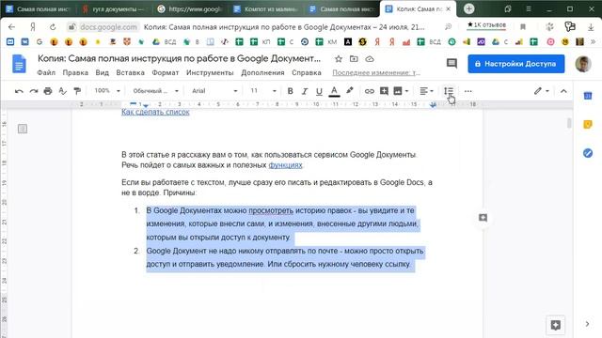Open the editing mode pencil dropdown

point(542,91)
